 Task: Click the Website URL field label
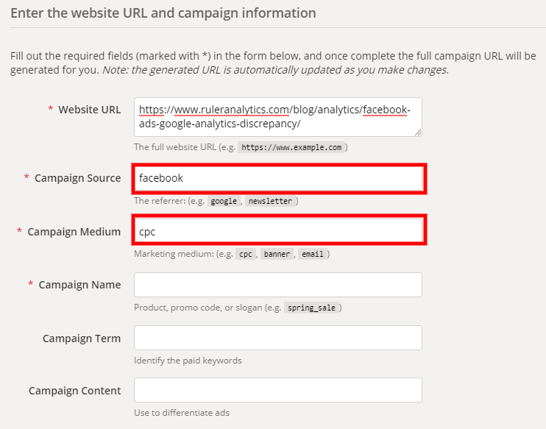pyautogui.click(x=89, y=110)
